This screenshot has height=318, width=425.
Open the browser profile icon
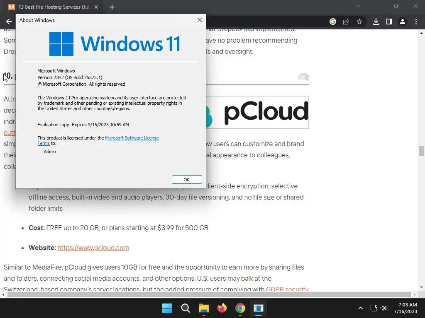tap(403, 22)
